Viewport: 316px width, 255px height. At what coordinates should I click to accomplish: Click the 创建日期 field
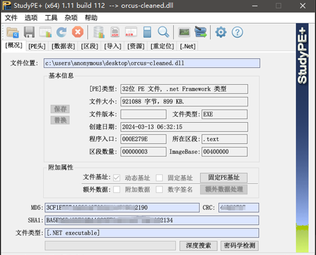point(184,127)
